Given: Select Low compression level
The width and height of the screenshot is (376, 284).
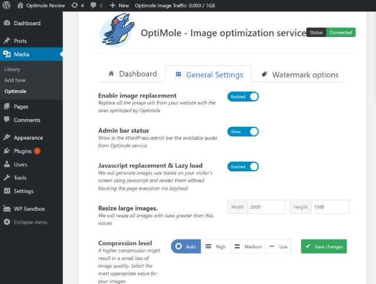Looking at the screenshot, I should [x=278, y=246].
